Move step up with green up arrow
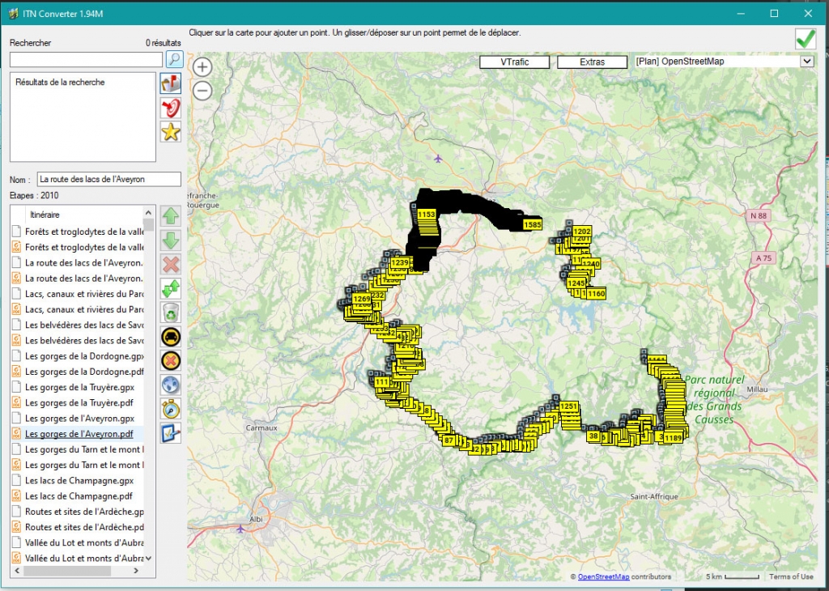829x591 pixels. pyautogui.click(x=171, y=215)
